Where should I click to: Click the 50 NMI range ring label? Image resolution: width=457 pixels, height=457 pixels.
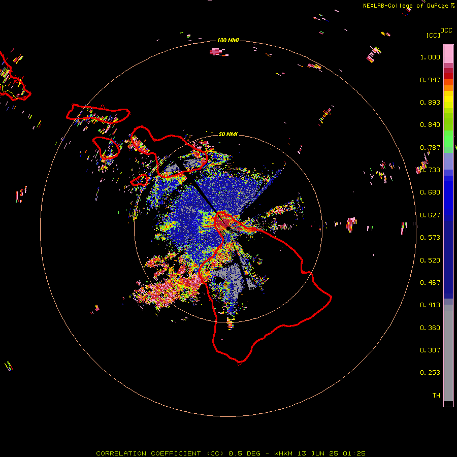pyautogui.click(x=228, y=134)
